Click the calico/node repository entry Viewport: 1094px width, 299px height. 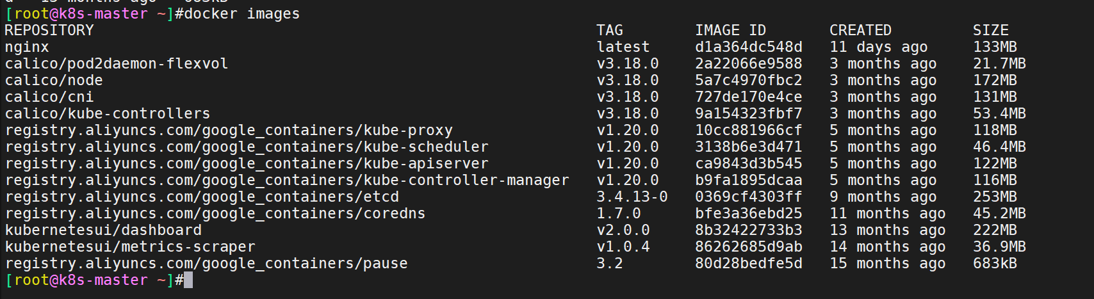point(54,81)
